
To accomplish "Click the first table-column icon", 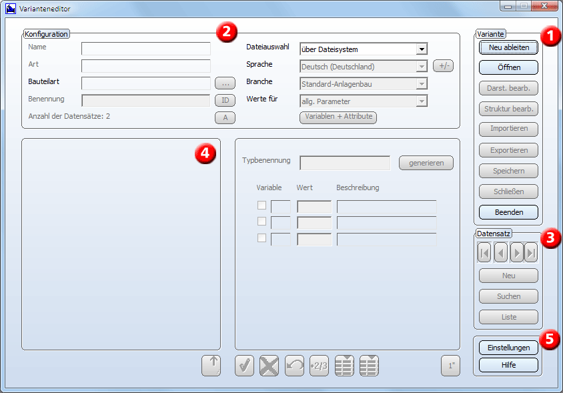I will [344, 366].
